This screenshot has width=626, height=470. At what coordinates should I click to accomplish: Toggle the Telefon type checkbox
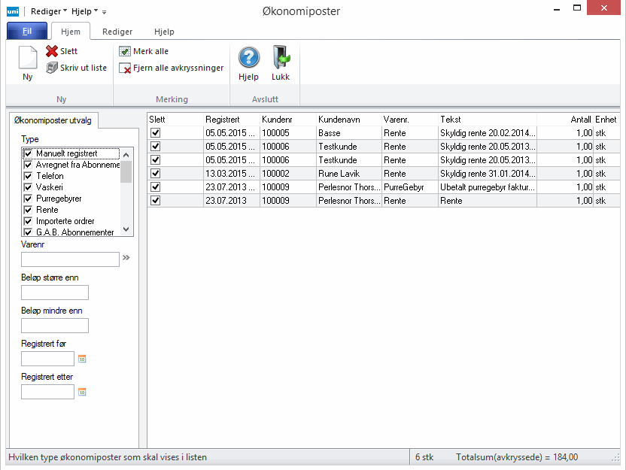coord(28,176)
